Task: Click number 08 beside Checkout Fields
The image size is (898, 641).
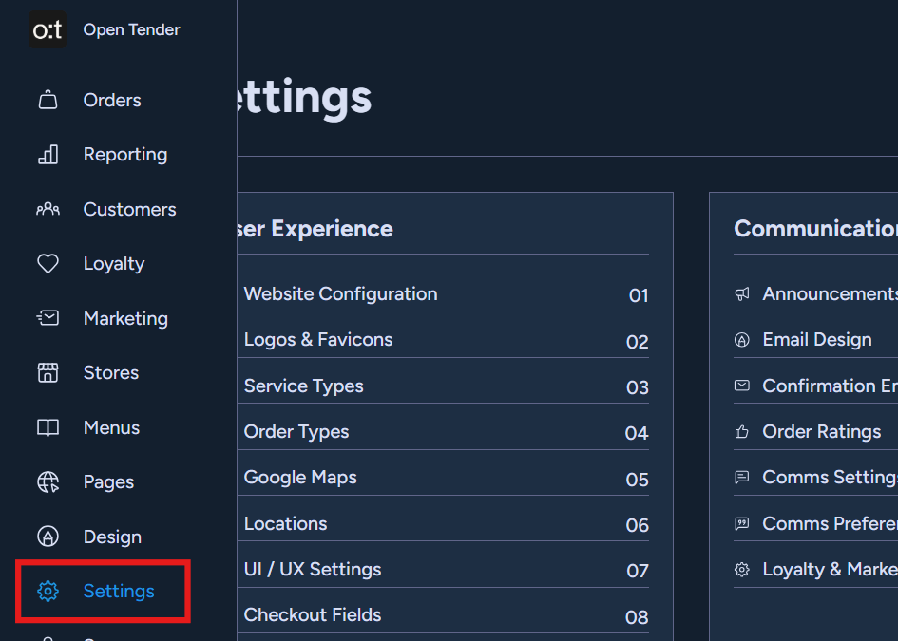Action: pyautogui.click(x=637, y=617)
